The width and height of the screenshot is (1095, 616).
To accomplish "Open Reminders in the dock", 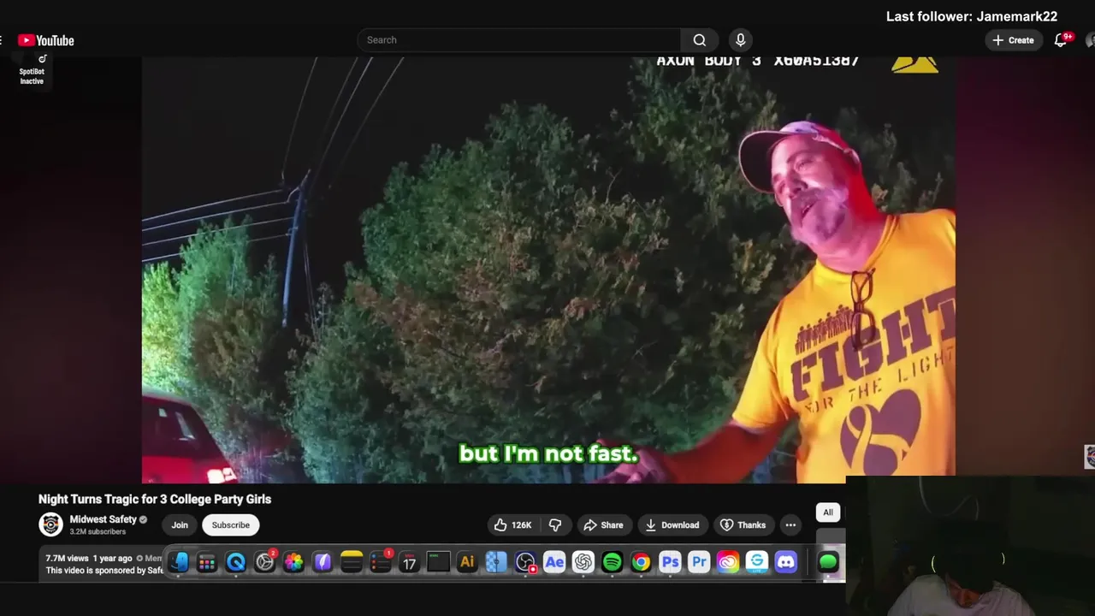I will point(381,562).
